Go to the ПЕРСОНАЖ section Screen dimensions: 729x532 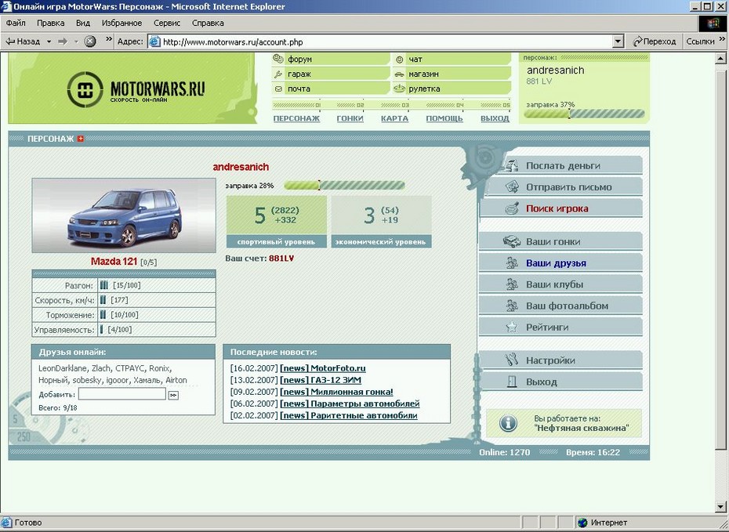(x=296, y=118)
